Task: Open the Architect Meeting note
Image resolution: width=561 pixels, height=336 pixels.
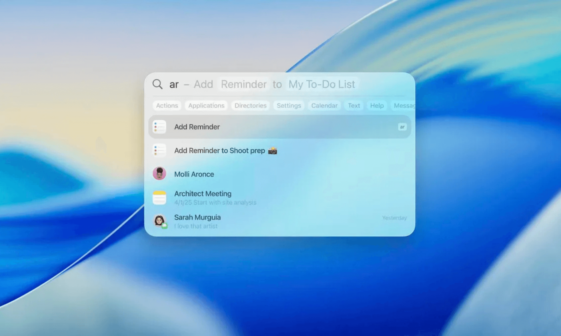Action: click(x=280, y=198)
